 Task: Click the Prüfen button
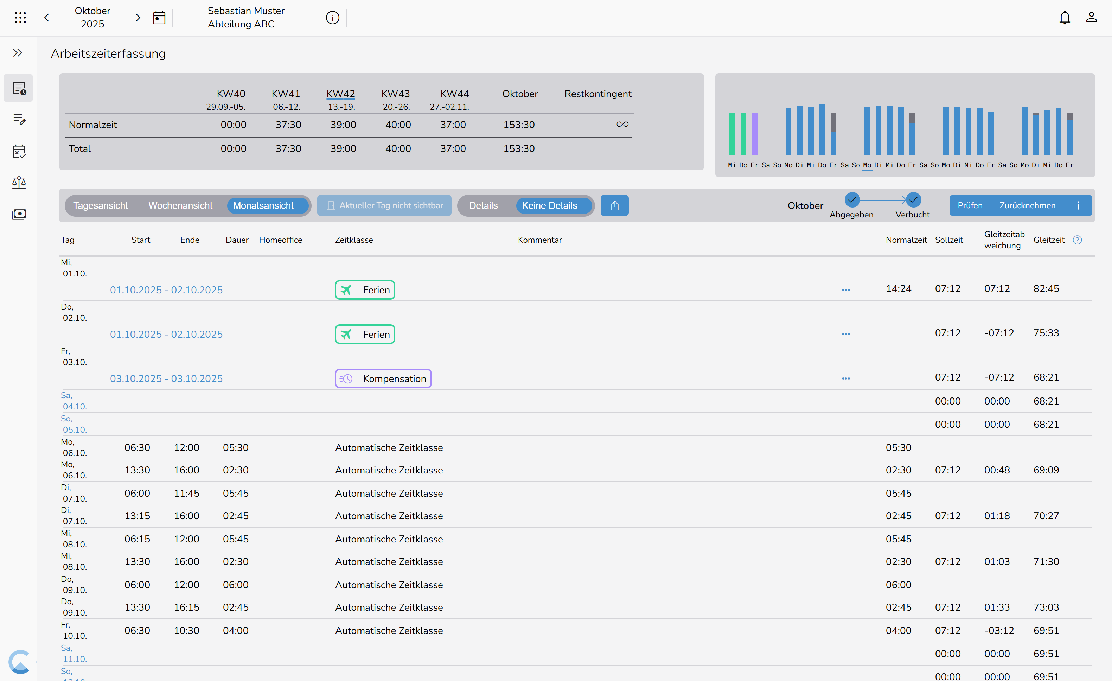(970, 206)
